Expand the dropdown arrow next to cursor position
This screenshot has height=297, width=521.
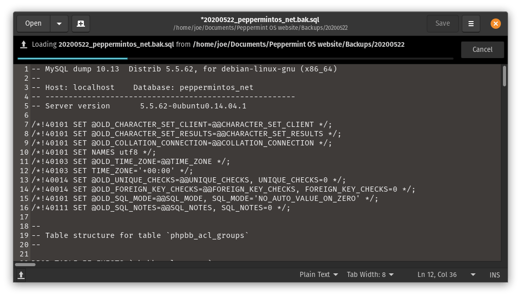pos(473,275)
